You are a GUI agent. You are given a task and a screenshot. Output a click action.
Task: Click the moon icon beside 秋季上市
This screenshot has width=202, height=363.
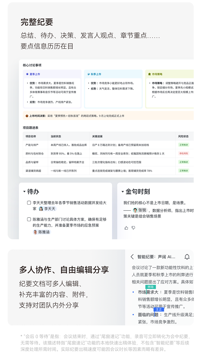point(88,74)
